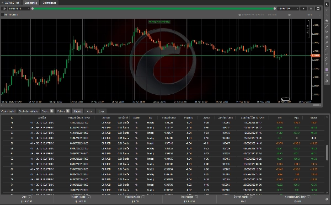Sort history table by ID column
The image size is (331, 205).
(12, 117)
